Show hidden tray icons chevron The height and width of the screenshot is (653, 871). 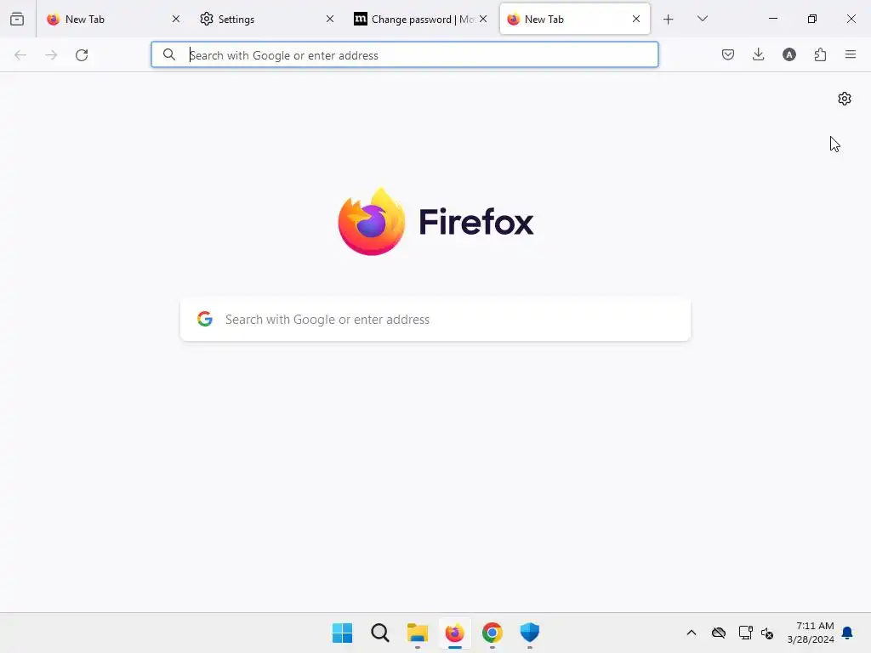pyautogui.click(x=691, y=633)
